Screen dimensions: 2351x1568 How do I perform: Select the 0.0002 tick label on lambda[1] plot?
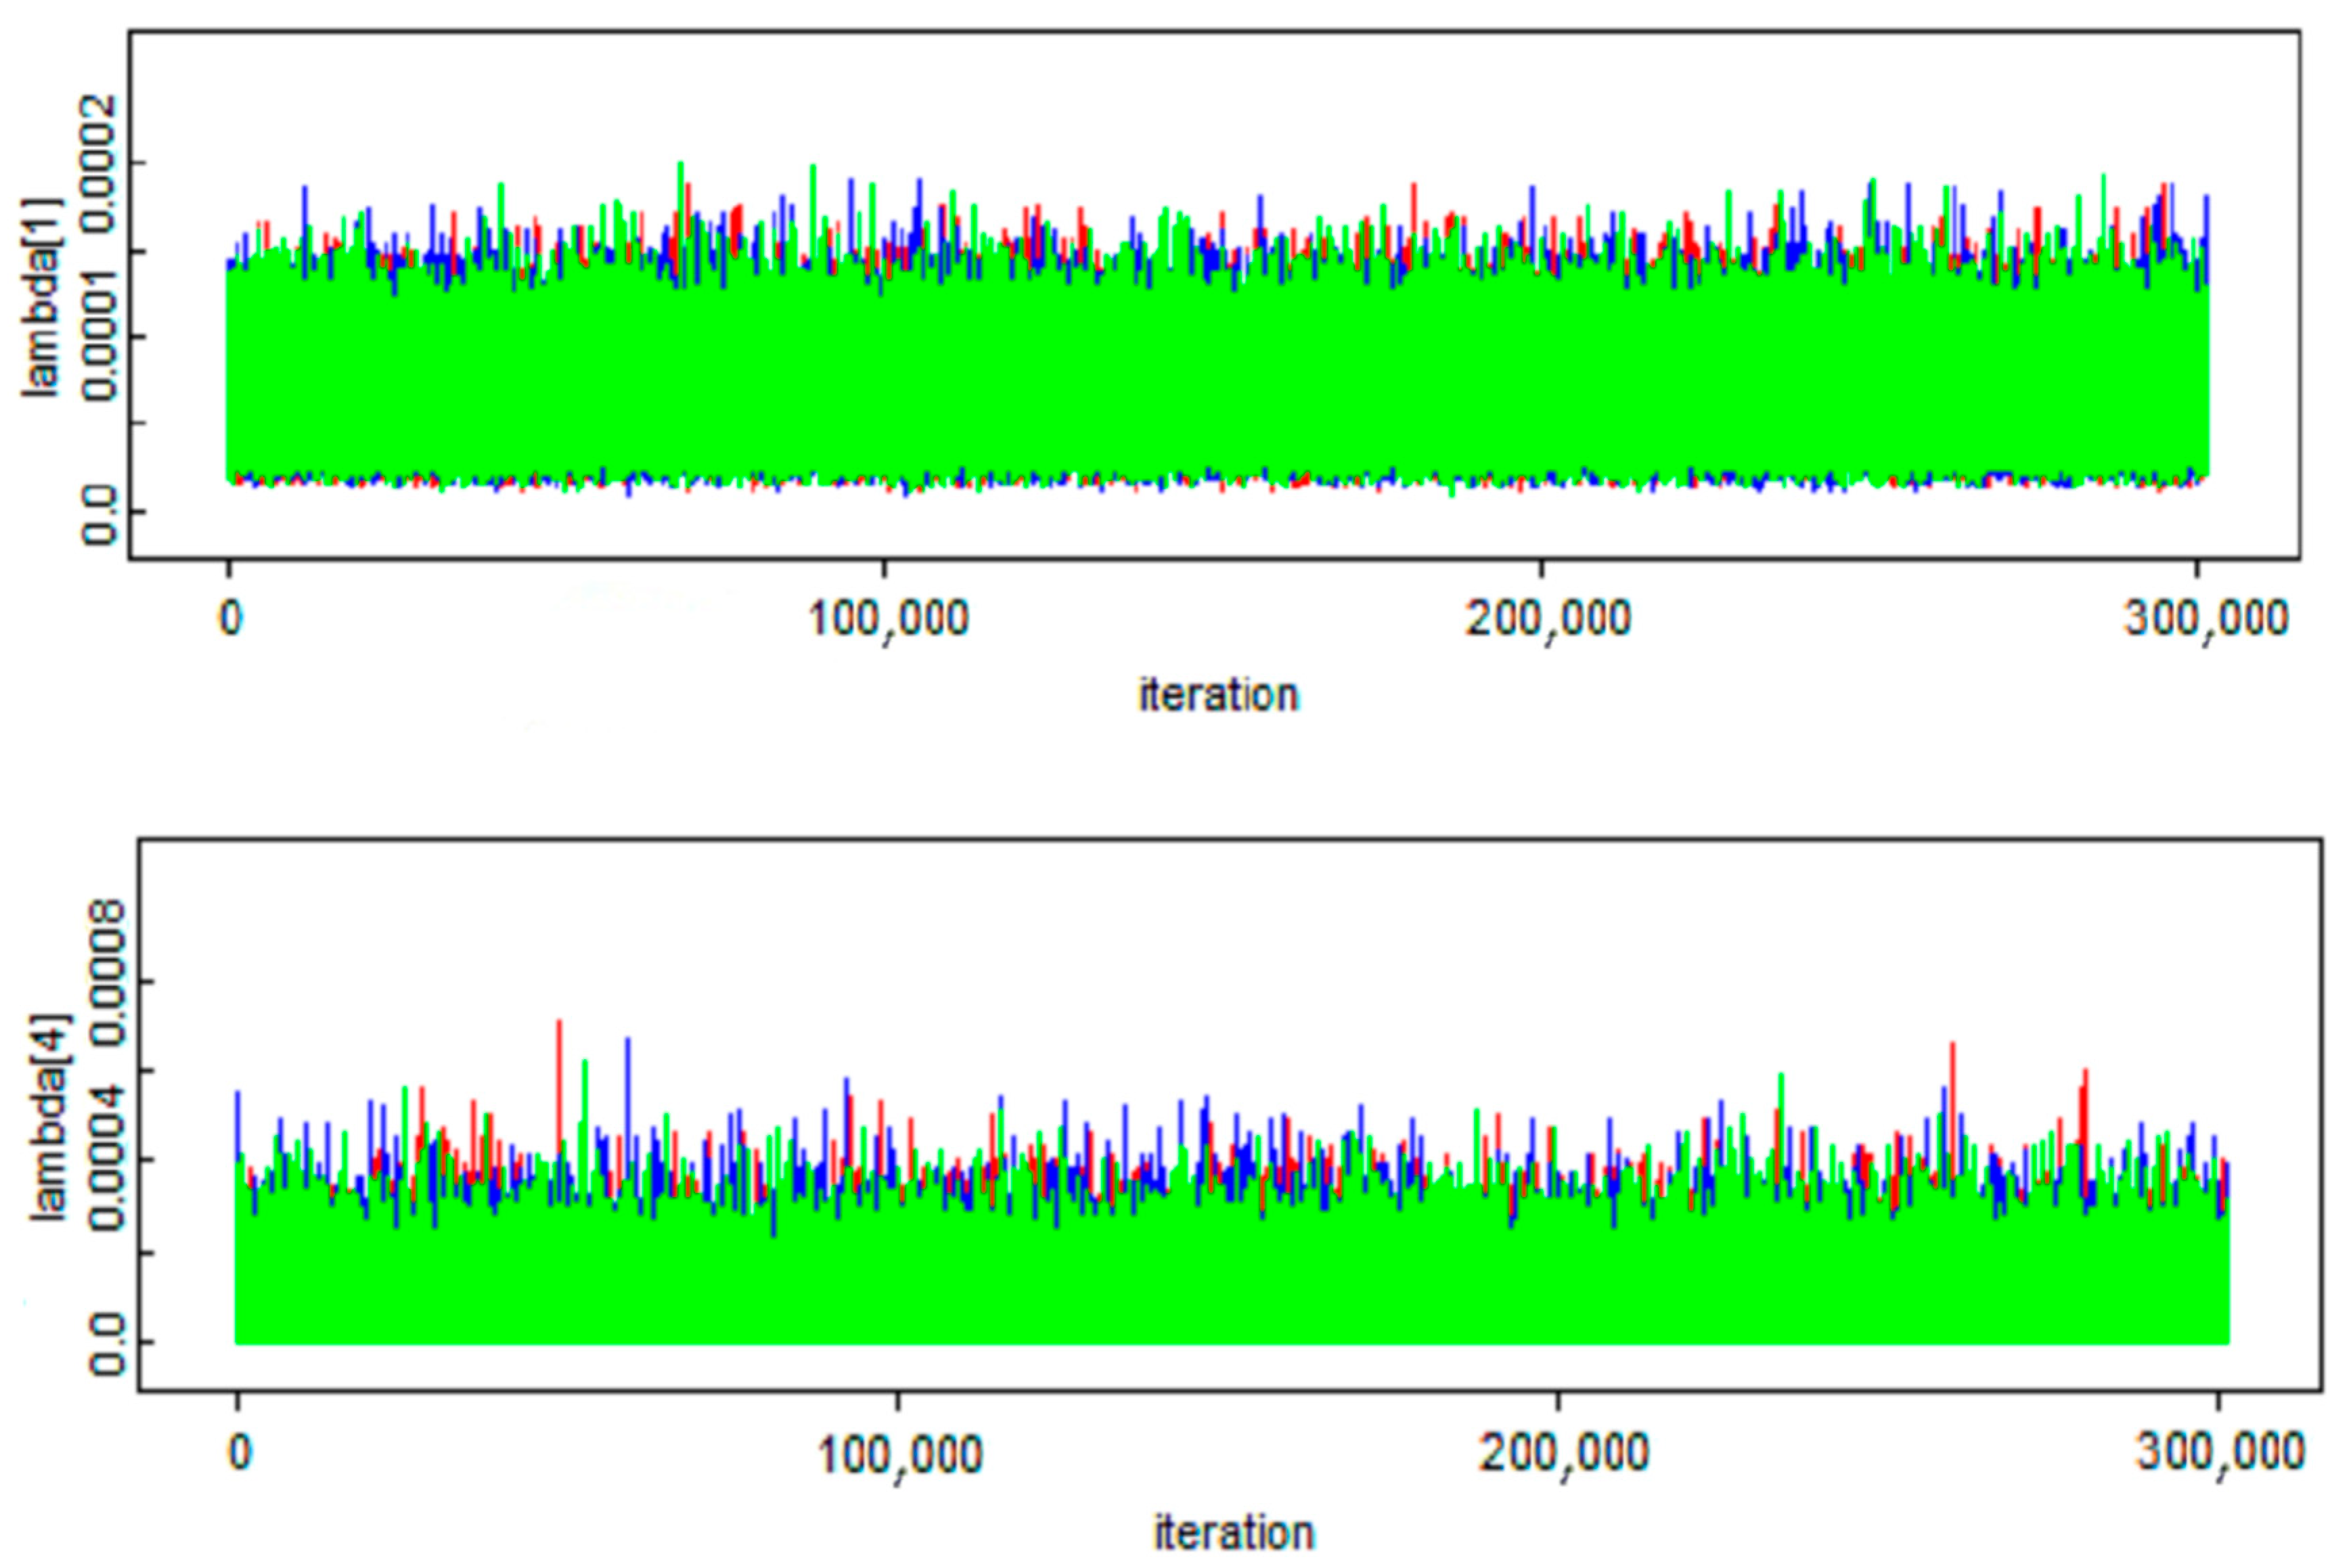pyautogui.click(x=99, y=163)
